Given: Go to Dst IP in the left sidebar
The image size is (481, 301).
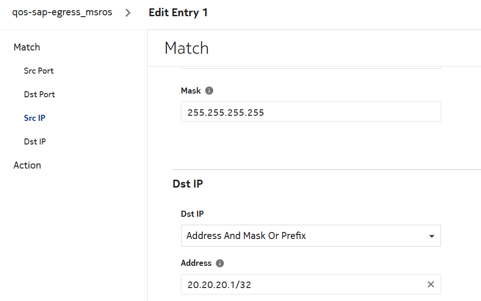Looking at the screenshot, I should [35, 142].
